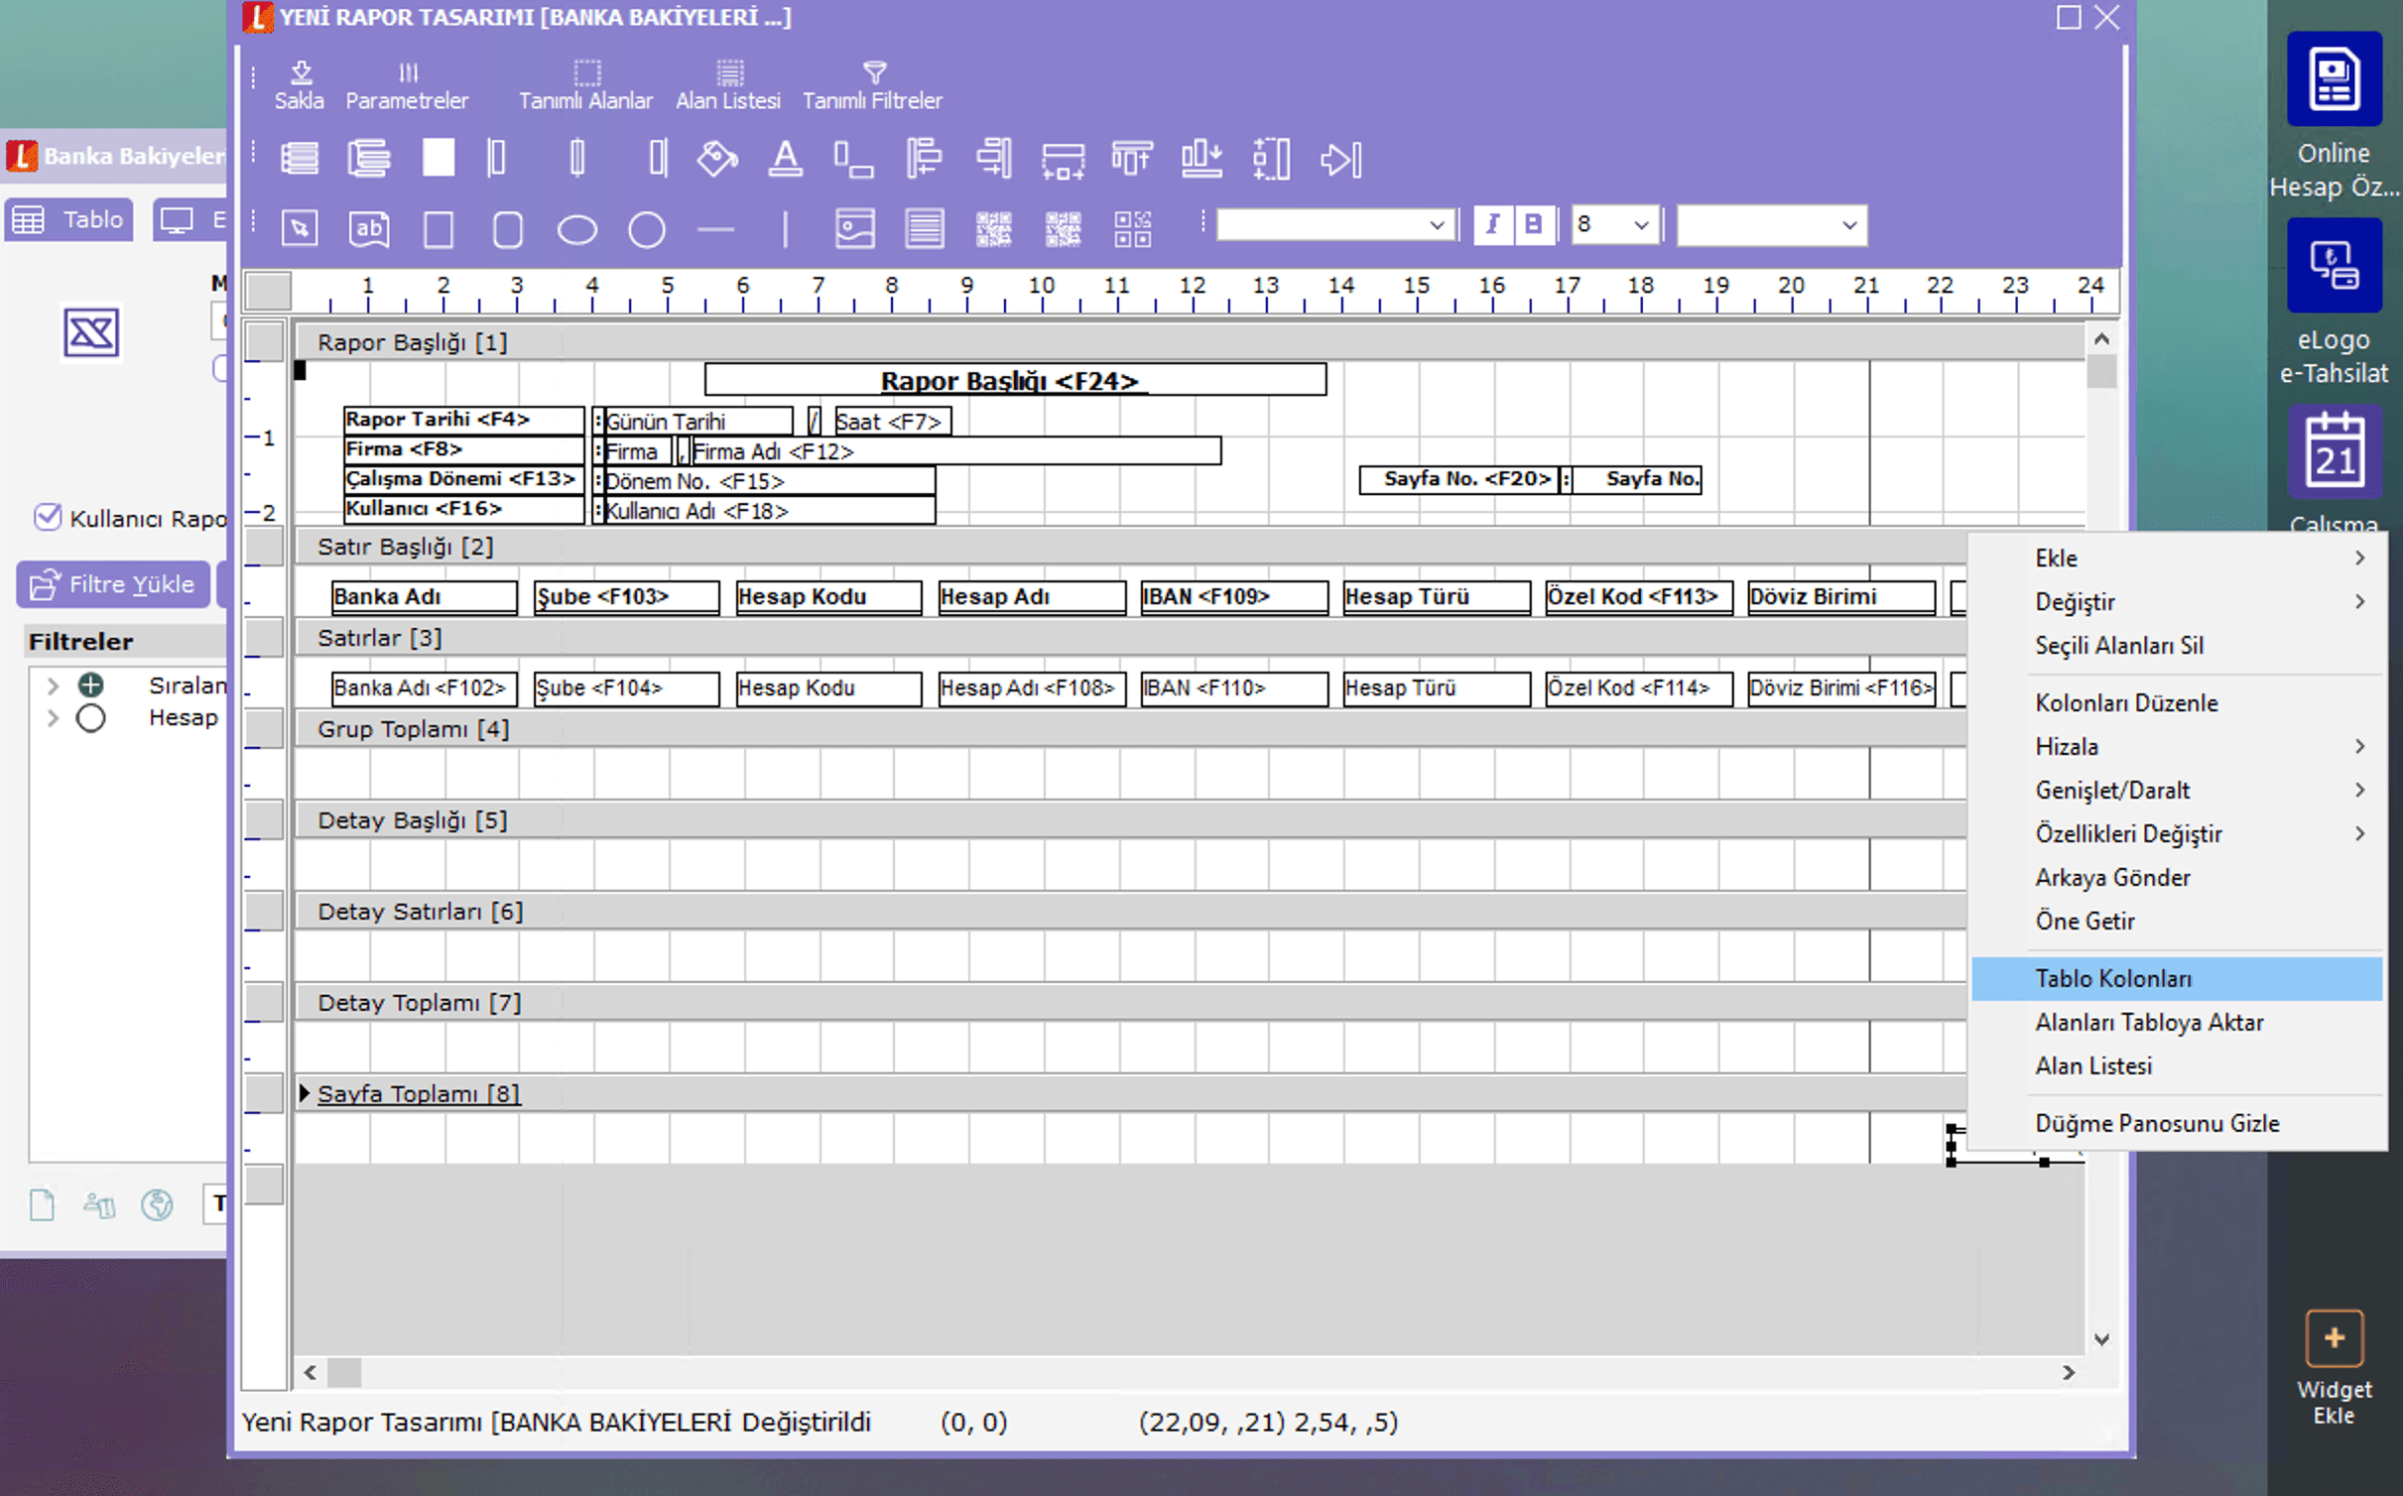2403x1496 pixels.
Task: Expand the Sıralan tree item
Action: tap(54, 685)
